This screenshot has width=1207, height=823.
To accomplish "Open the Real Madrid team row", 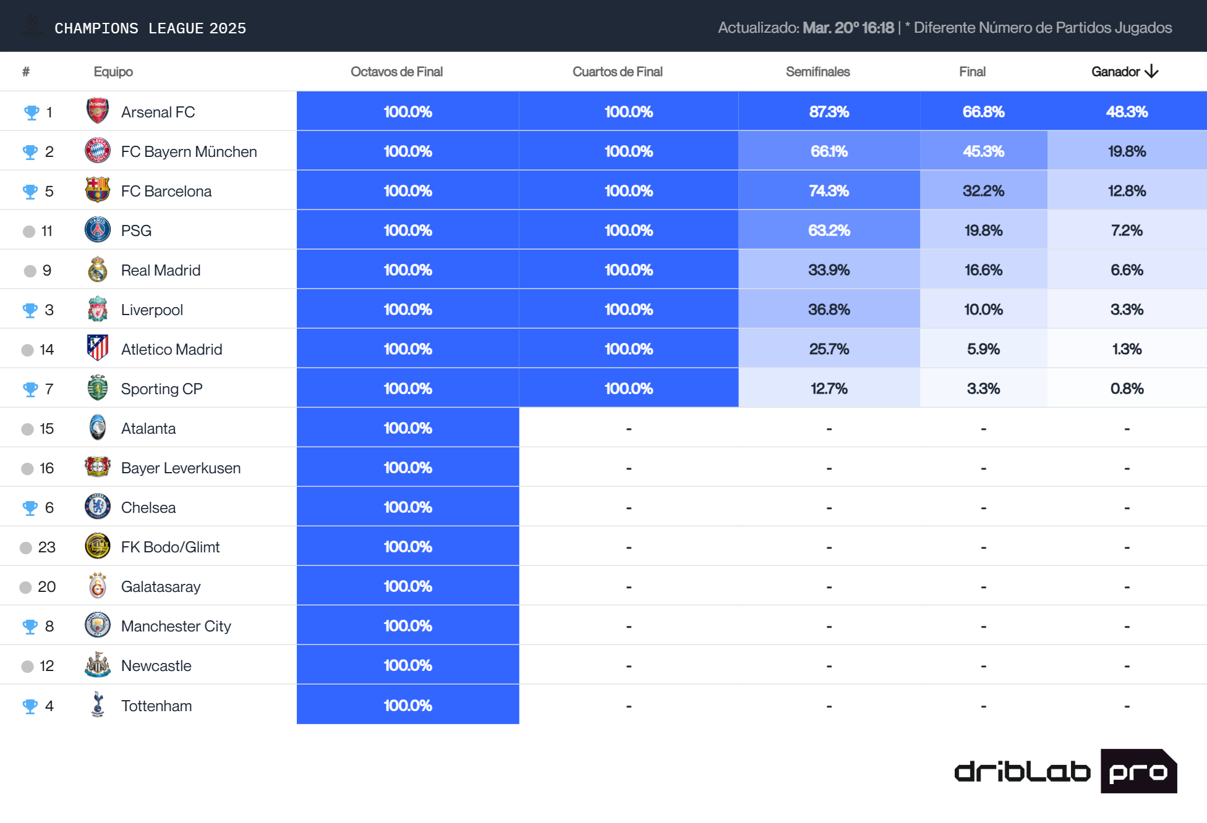I will [x=160, y=270].
